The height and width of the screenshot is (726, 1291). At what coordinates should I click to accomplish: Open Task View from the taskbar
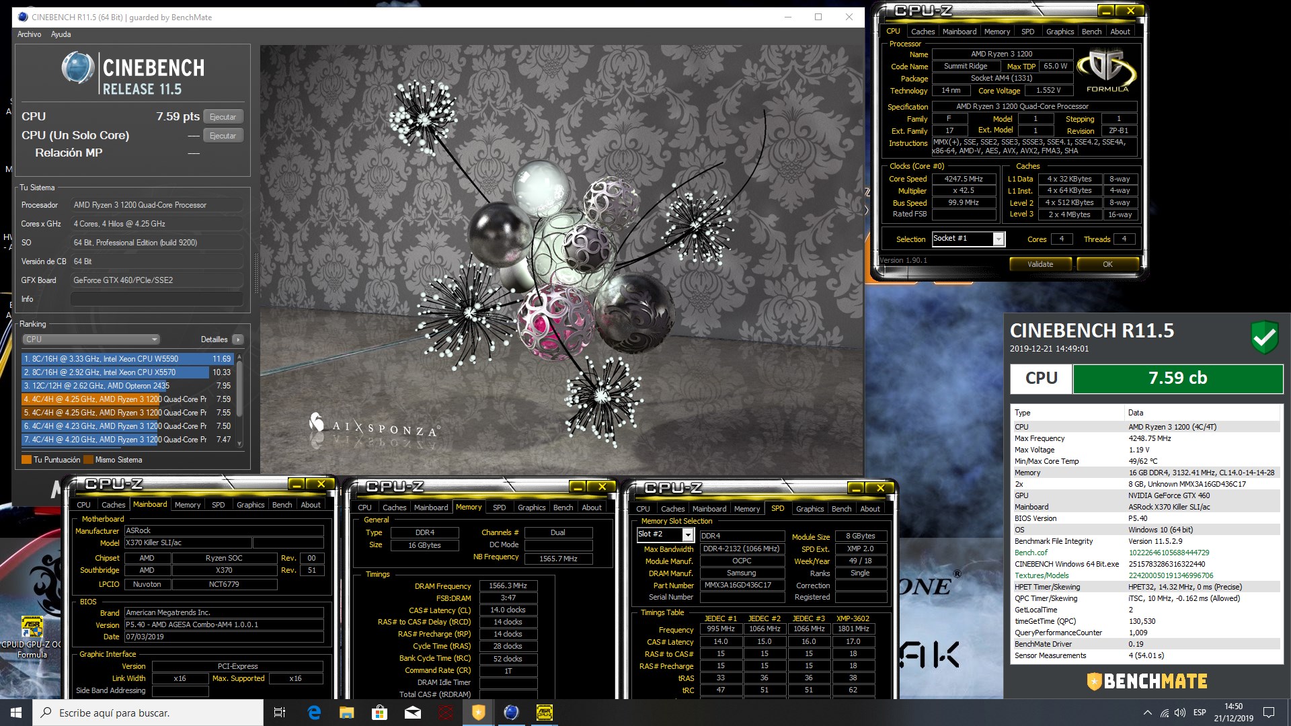(x=280, y=713)
